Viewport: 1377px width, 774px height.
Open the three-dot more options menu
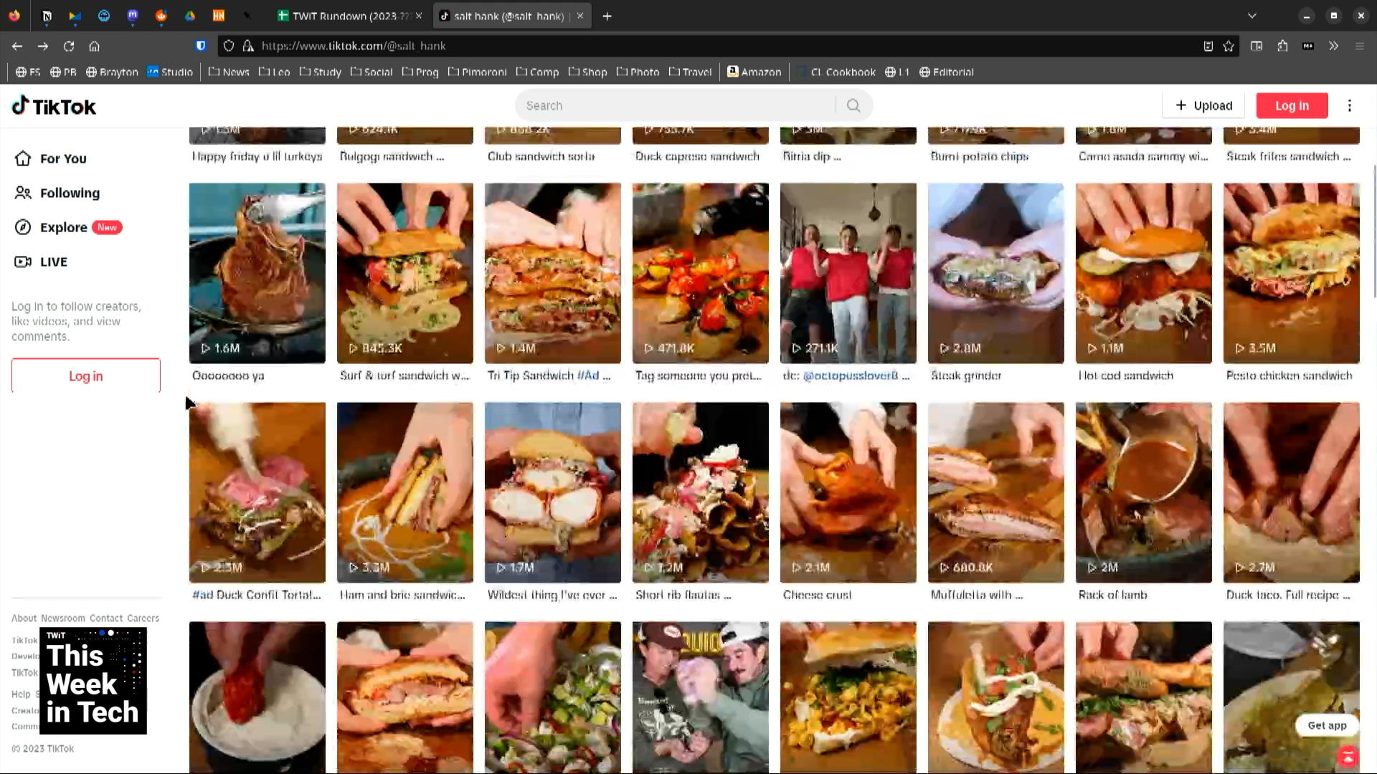click(x=1349, y=105)
